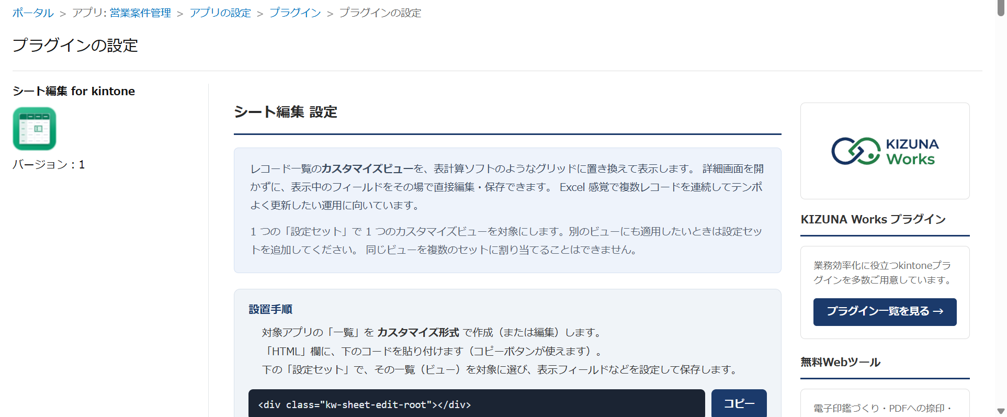
Task: Go to 営業案件管理 app breadcrumb
Action: [x=140, y=13]
